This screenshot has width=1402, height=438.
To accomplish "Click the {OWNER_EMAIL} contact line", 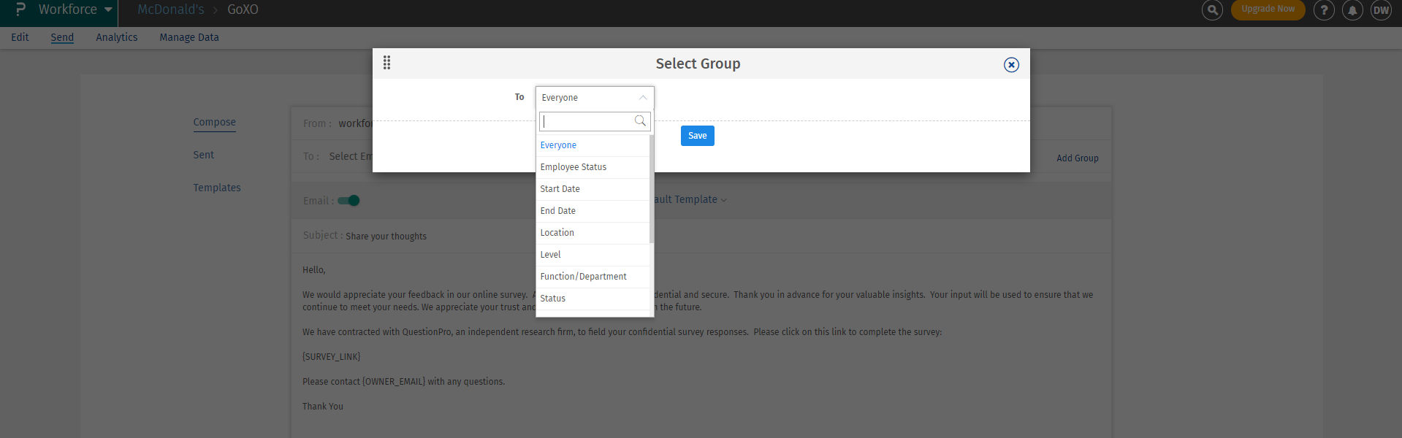I will tap(404, 382).
